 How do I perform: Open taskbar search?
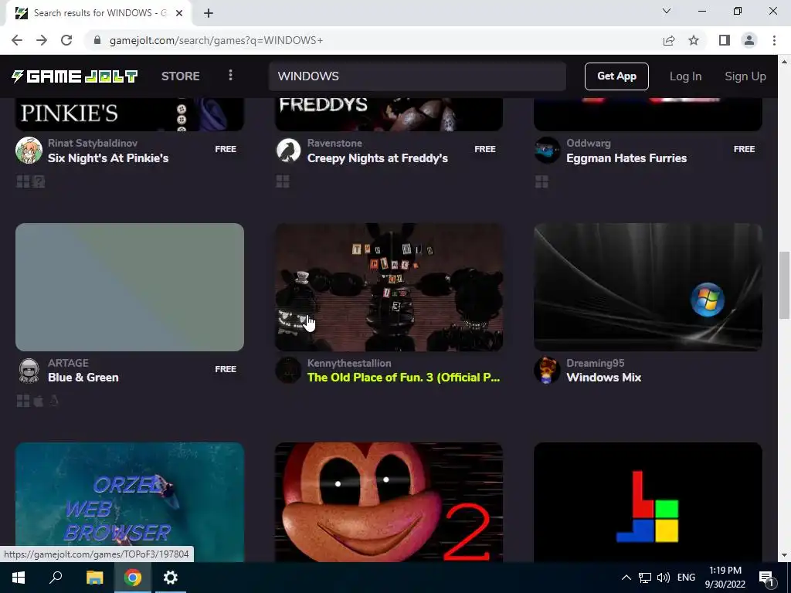point(56,578)
